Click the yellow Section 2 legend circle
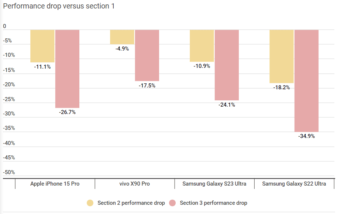337x214 pixels. (90, 203)
